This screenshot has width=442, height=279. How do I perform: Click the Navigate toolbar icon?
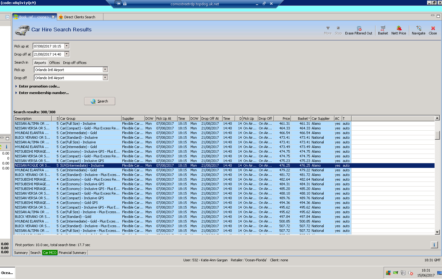coord(418,30)
